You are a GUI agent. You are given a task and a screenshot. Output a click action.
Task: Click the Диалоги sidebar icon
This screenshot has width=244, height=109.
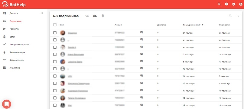click(4, 13)
